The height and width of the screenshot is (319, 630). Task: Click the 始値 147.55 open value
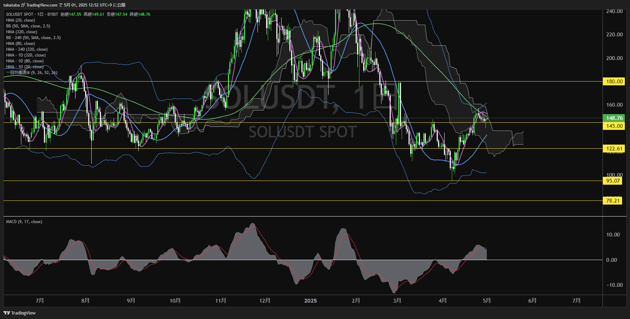pyautogui.click(x=71, y=14)
